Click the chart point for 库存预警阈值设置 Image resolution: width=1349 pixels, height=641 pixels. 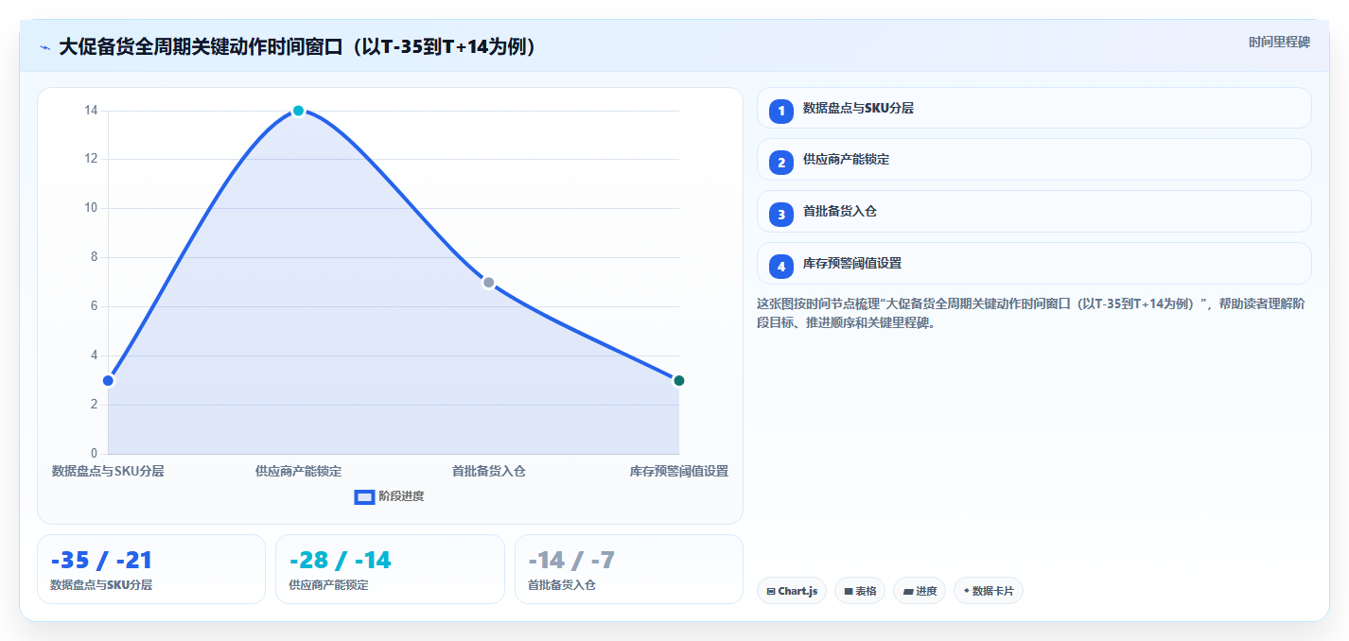coord(678,380)
